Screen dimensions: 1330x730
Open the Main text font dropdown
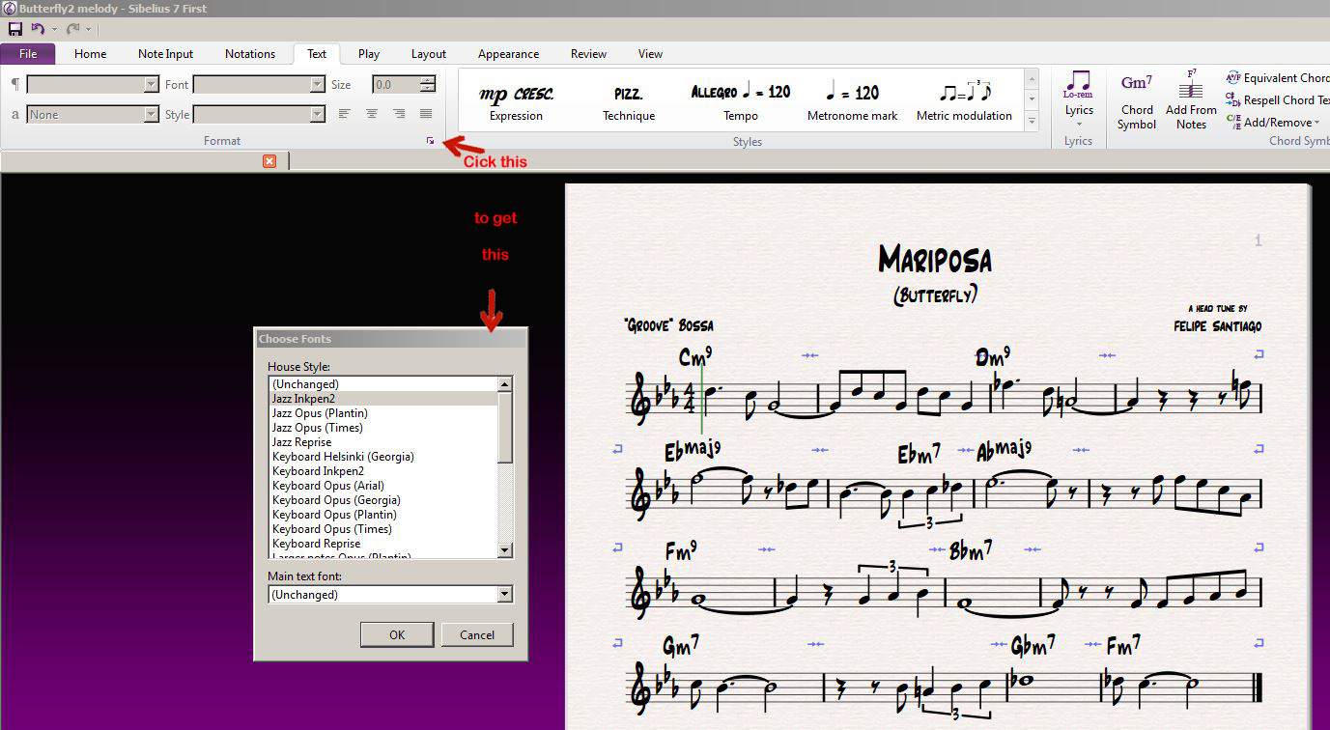click(504, 595)
